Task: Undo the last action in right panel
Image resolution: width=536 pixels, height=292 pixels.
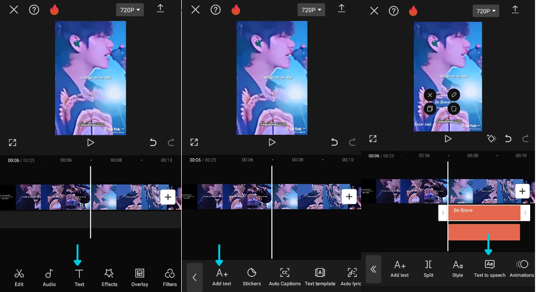Action: click(508, 139)
